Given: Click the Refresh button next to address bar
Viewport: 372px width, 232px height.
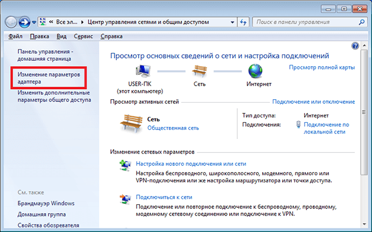Looking at the screenshot, I should 243,22.
